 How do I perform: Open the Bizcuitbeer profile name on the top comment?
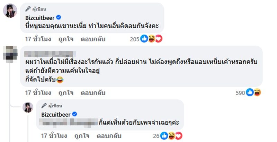[39, 17]
